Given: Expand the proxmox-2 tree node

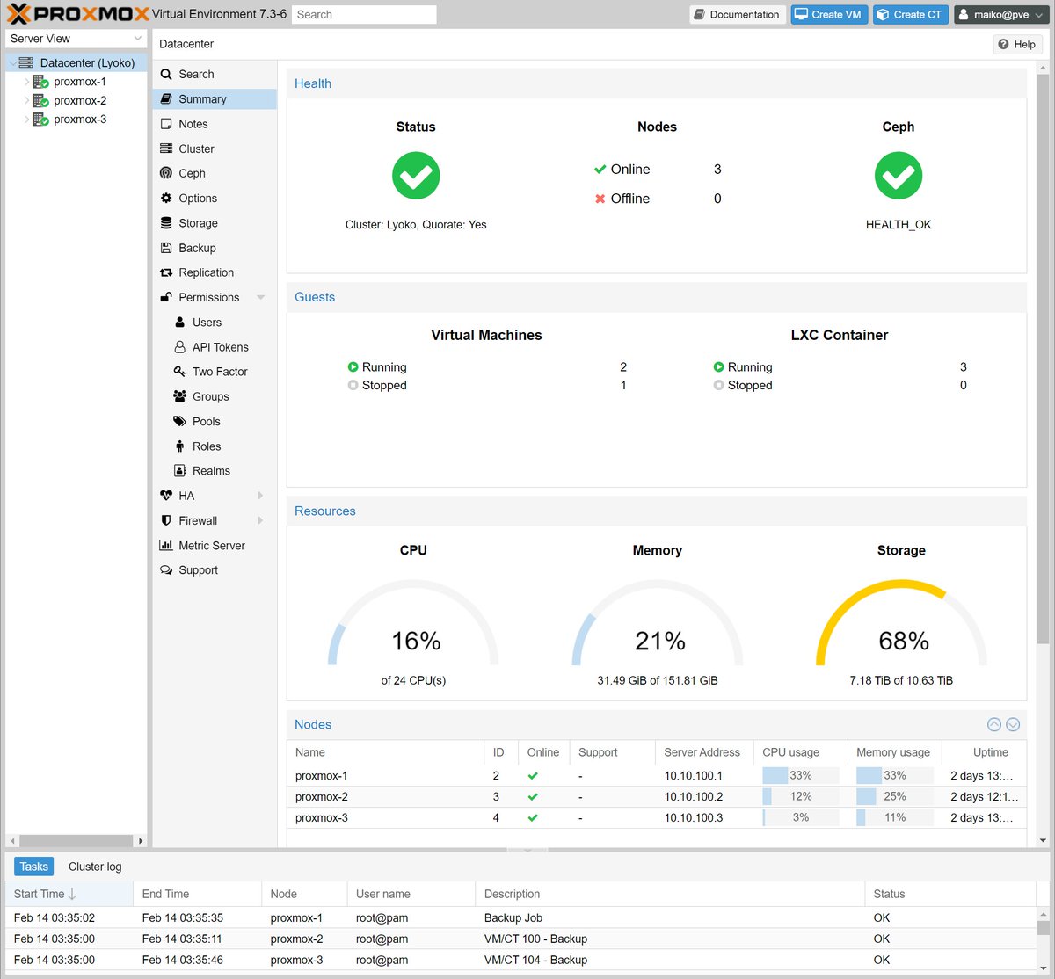Looking at the screenshot, I should tap(26, 101).
